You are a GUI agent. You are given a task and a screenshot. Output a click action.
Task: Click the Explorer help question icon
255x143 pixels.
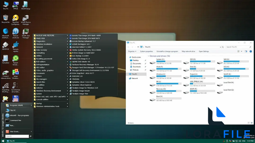tap(251, 51)
